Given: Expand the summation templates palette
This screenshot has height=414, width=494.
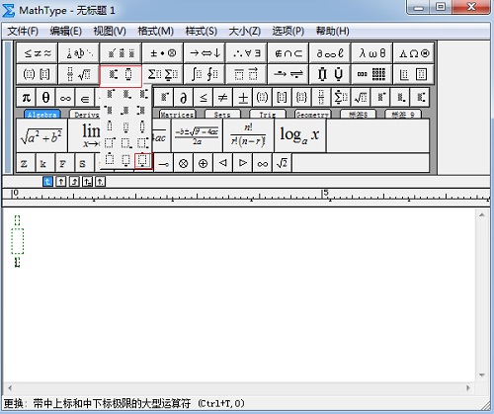Looking at the screenshot, I should tap(163, 74).
